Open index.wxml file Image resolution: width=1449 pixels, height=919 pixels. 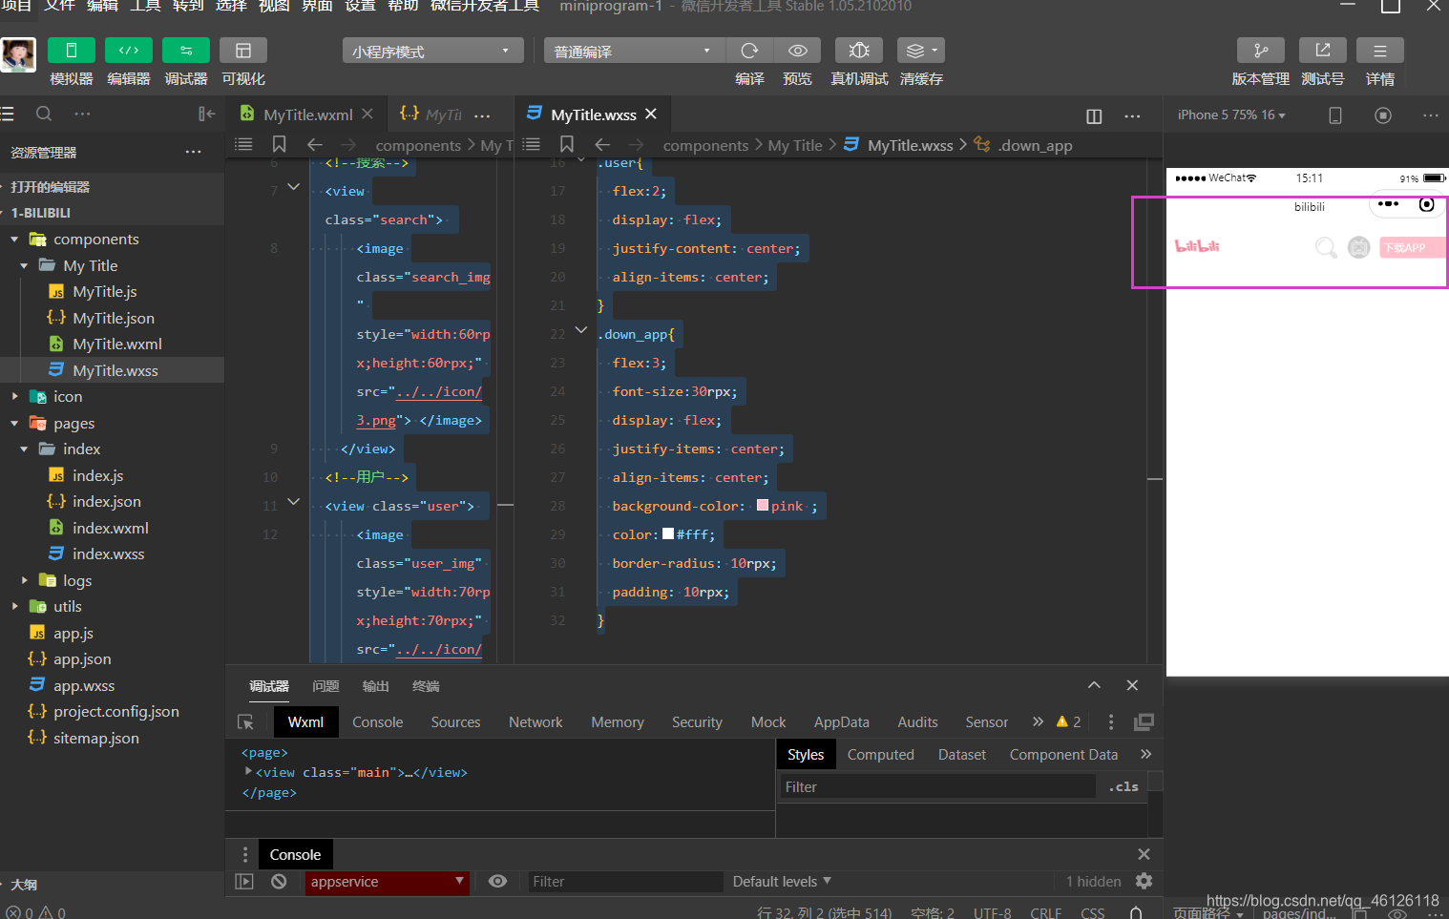pos(110,528)
